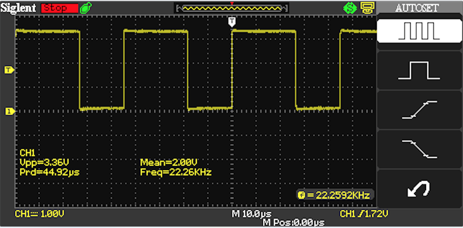The image size is (463, 228).
Task: Click the CH1 1.72V trigger level readout
Action: pos(364,214)
